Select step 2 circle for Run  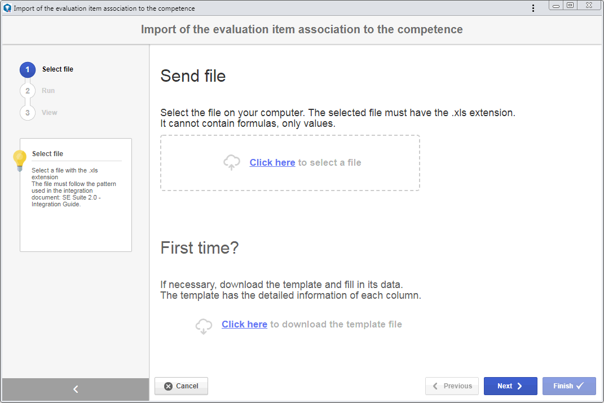click(27, 91)
